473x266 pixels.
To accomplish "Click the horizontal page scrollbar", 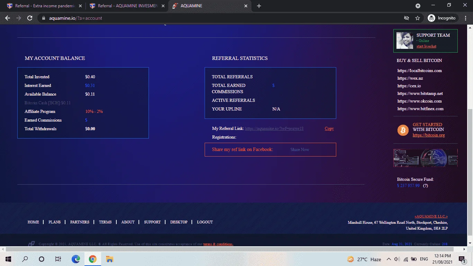I will (230, 249).
